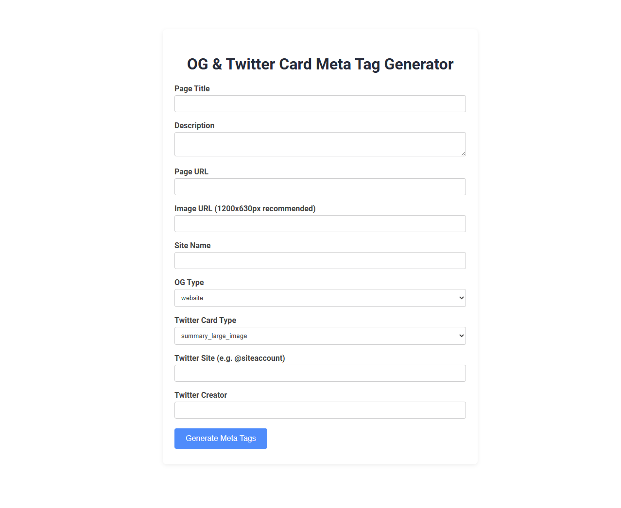Click the OG Type label text
This screenshot has width=621, height=508.
pos(189,282)
